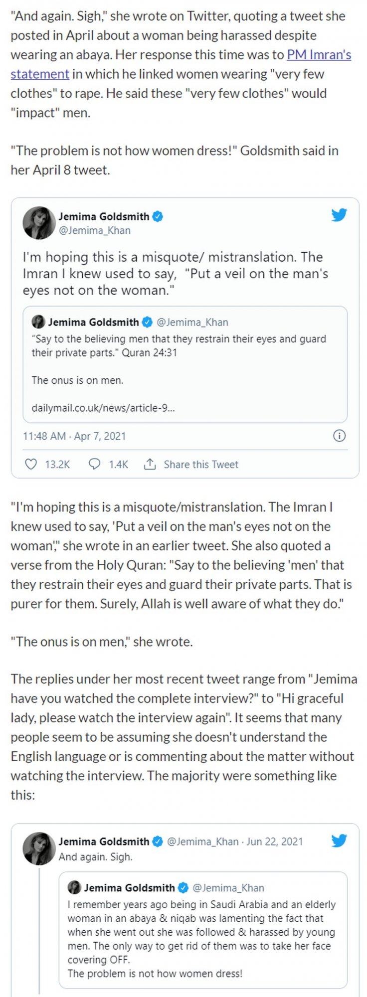Click the Share this Tweet link

(201, 465)
